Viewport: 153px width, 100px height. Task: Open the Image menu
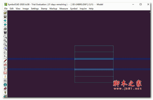pos(25,9)
